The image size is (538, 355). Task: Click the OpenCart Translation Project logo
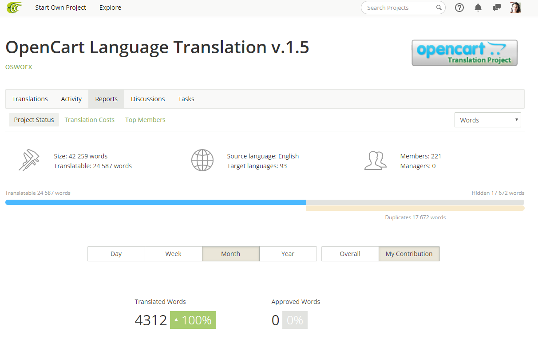464,53
